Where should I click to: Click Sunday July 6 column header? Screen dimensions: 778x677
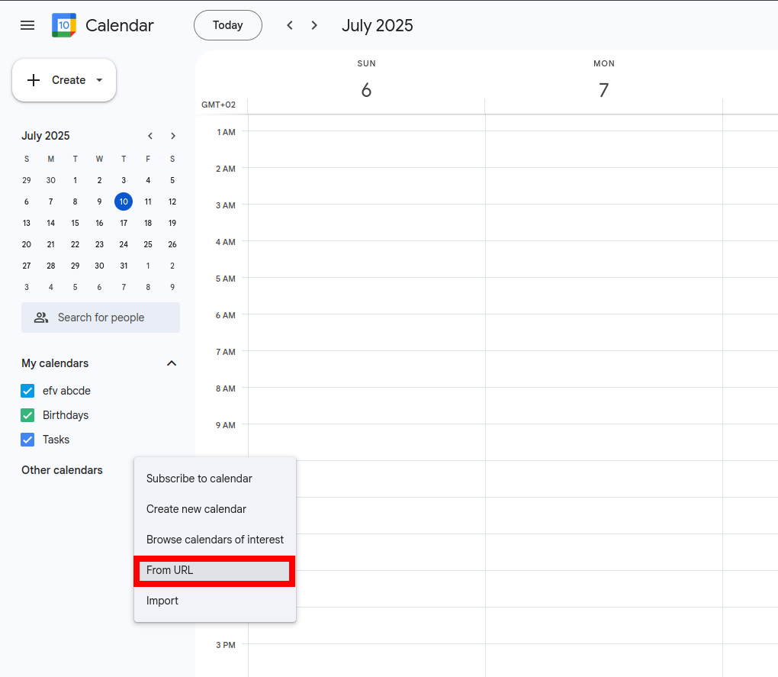366,80
